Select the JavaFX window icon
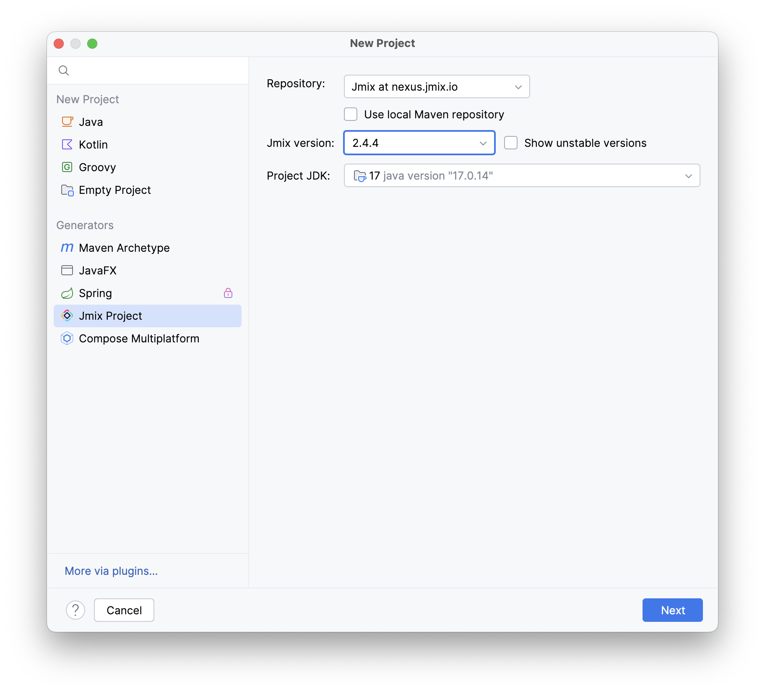 coord(67,270)
